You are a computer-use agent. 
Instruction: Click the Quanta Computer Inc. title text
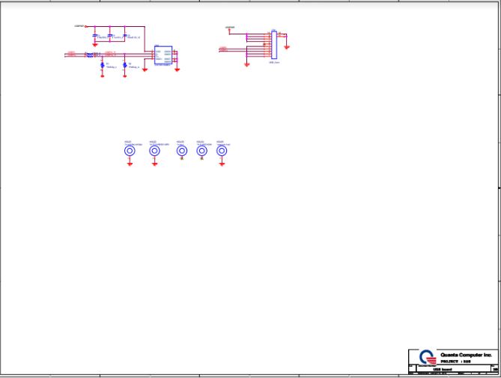tap(466, 355)
